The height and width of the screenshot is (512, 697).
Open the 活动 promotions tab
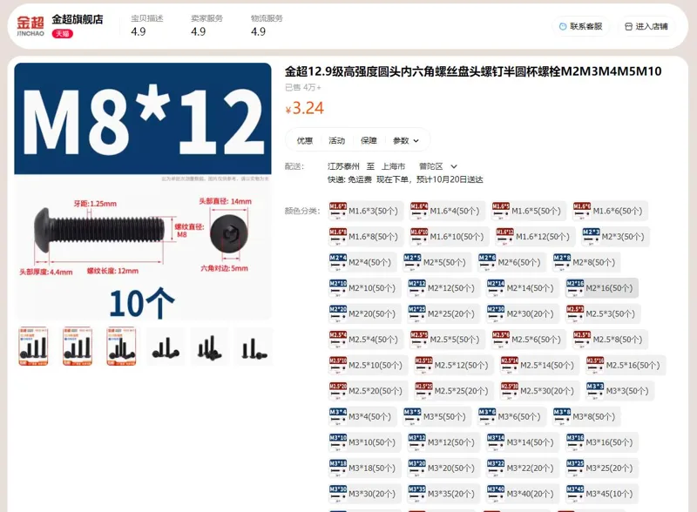coord(336,140)
